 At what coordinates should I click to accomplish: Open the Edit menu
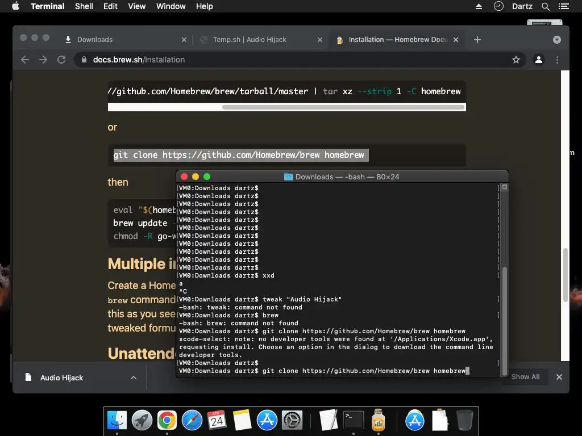tap(110, 6)
